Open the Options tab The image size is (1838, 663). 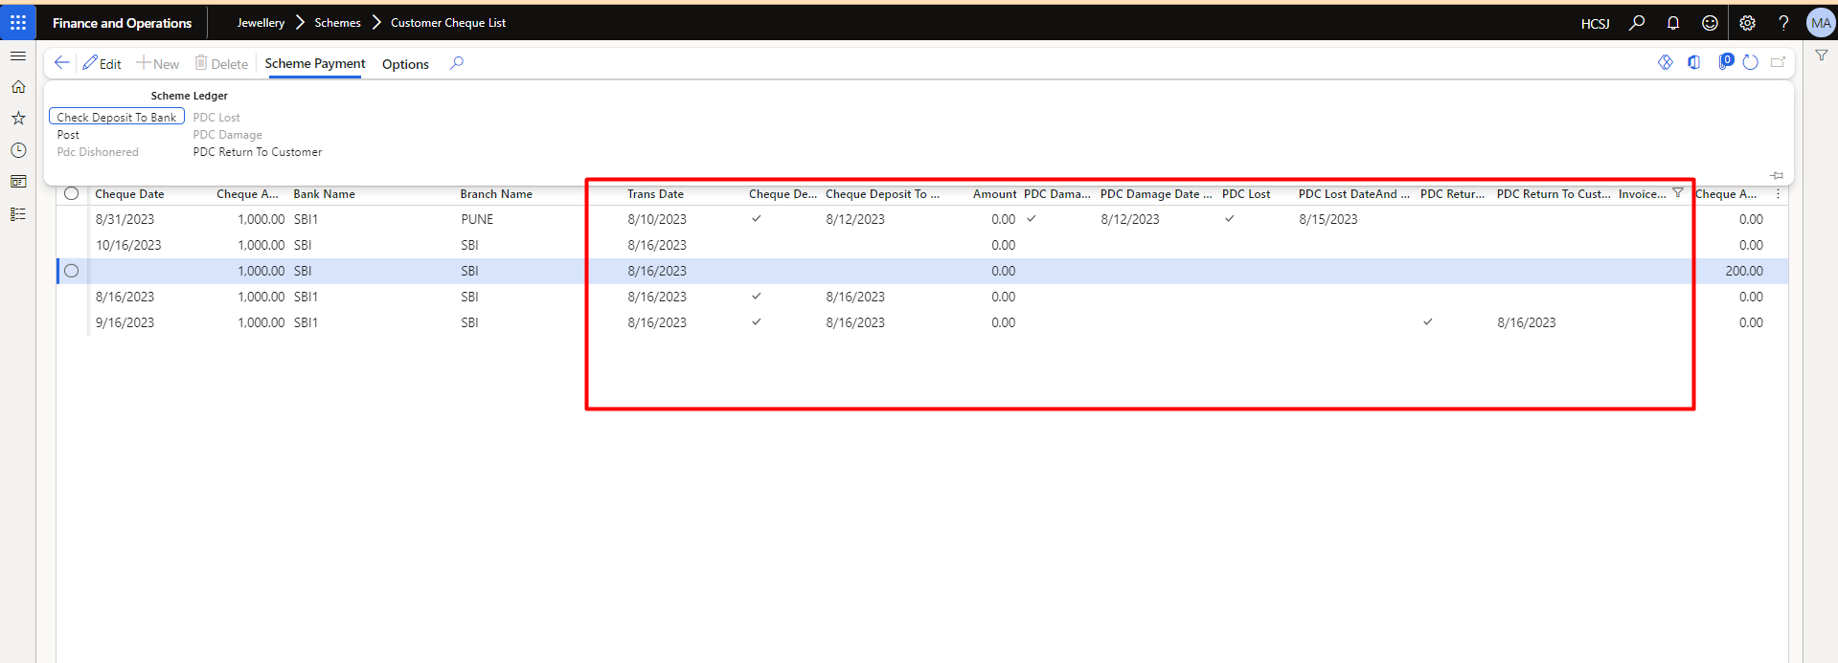pyautogui.click(x=405, y=64)
